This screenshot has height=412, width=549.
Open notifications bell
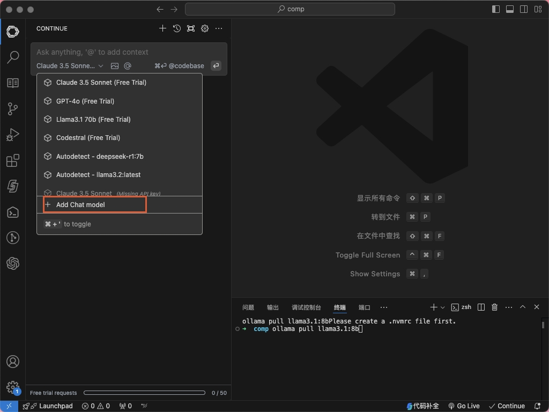(537, 406)
